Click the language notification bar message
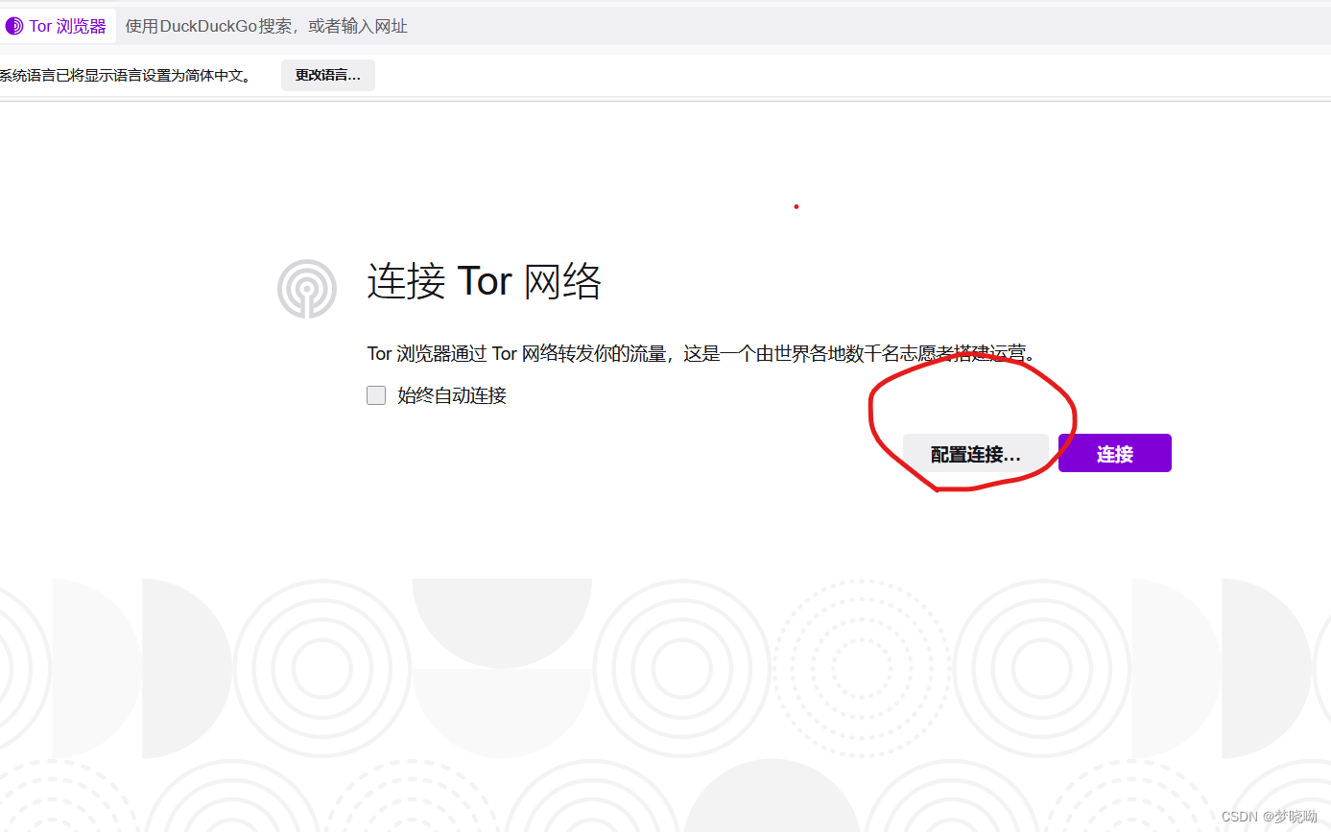This screenshot has height=832, width=1331. click(x=125, y=74)
